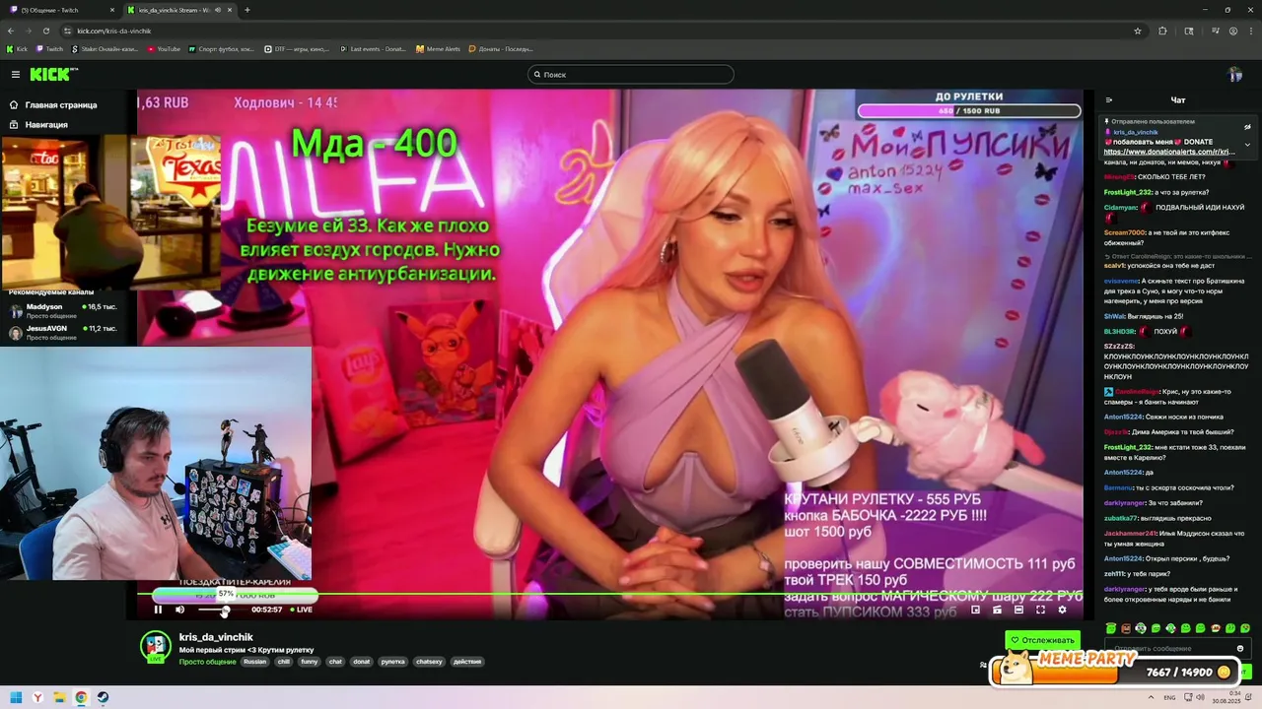Bookmark this page with star
Image resolution: width=1262 pixels, height=709 pixels.
click(1137, 31)
